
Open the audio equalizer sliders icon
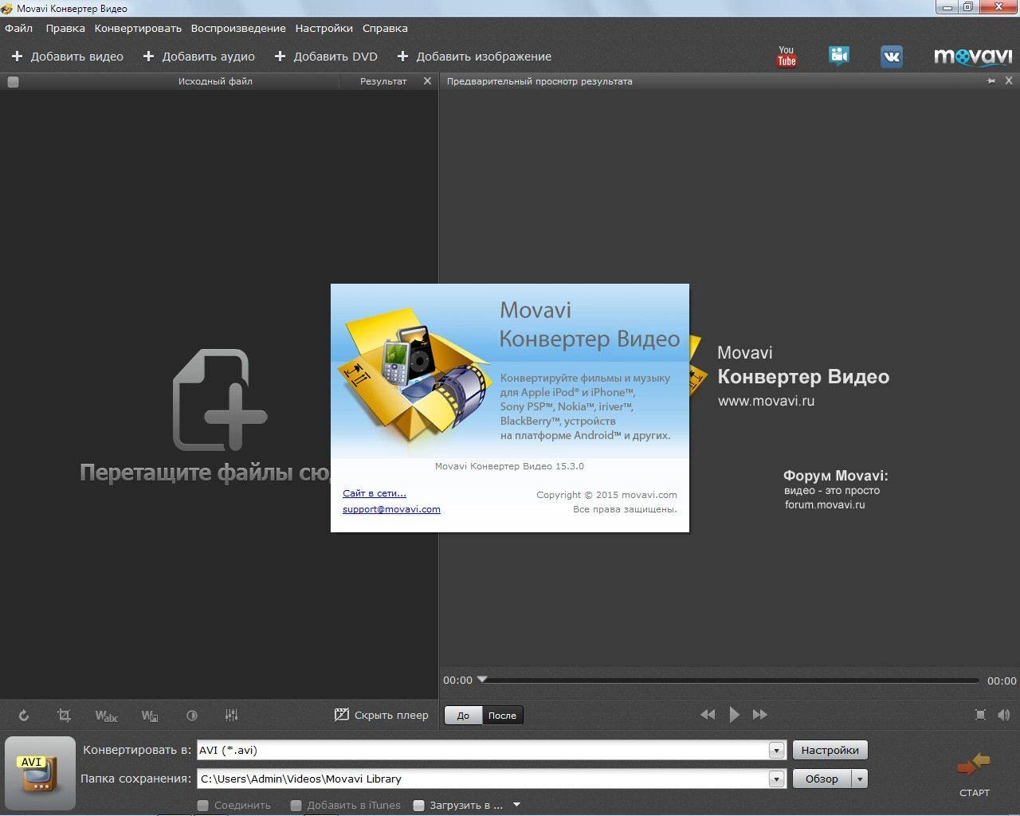231,716
